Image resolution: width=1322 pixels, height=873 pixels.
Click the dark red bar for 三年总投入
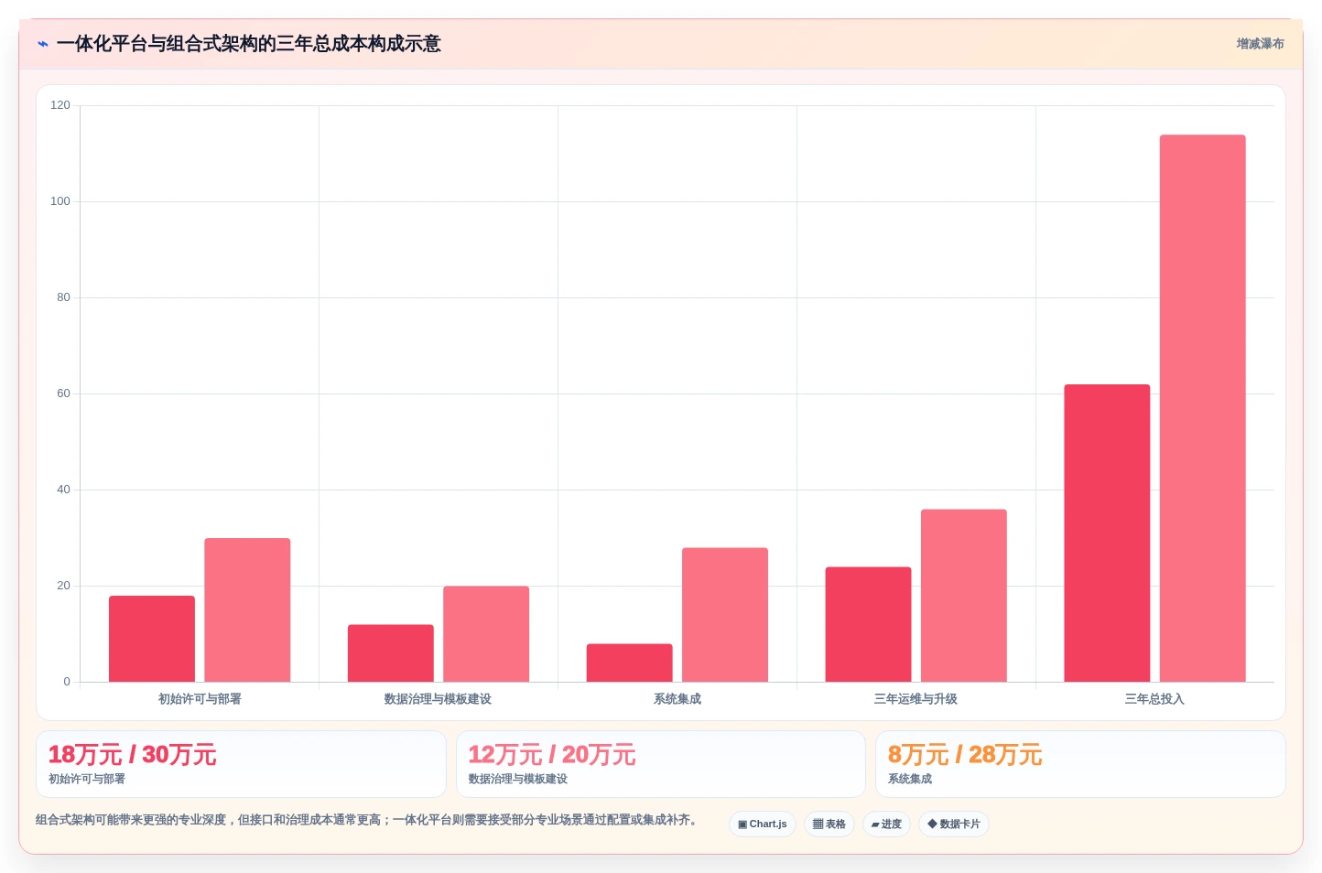click(x=1107, y=533)
